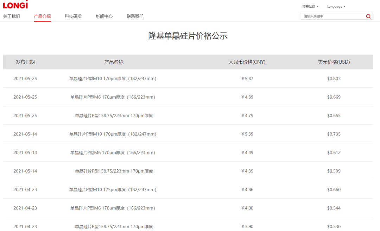Viewport: 380px width, 231px height.
Task: Click the 人民币价格(CNY) column header
Action: pos(247,62)
